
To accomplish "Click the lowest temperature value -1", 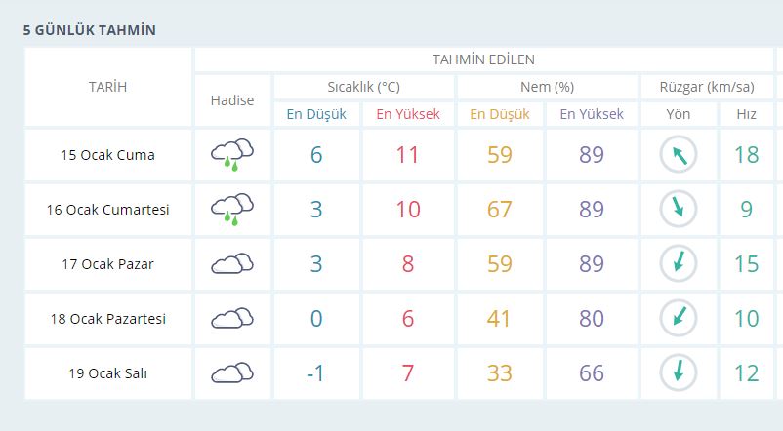I will (315, 372).
